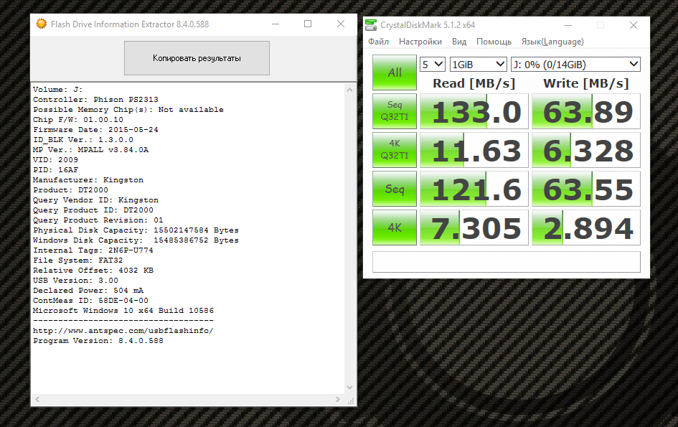Click the resize grip of the Extractor window
Viewport: 678px width, 427px height.
(352, 401)
